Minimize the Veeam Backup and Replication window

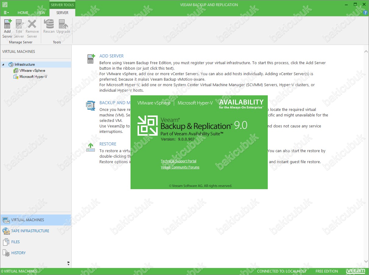click(x=346, y=5)
